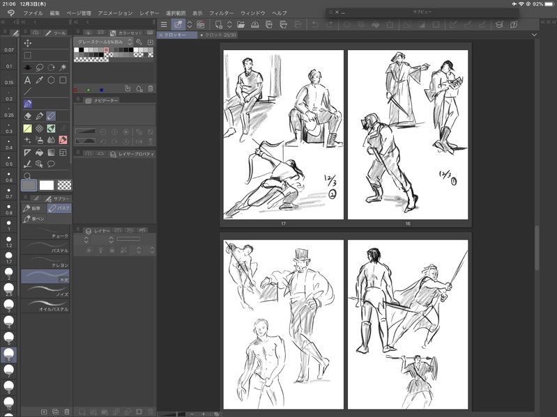The height and width of the screenshot is (417, 557).
Task: Select the Eraser tool
Action: pyautogui.click(x=27, y=116)
